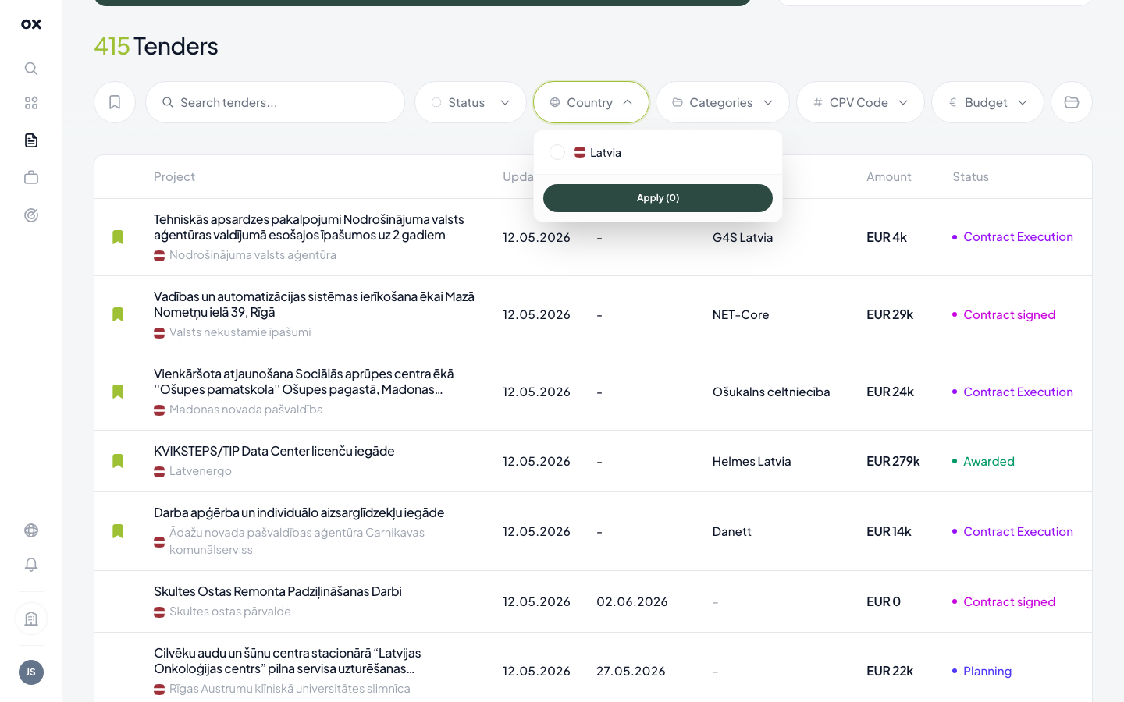The image size is (1124, 702).
Task: Collapse the Country filter dropdown
Action: click(x=591, y=102)
